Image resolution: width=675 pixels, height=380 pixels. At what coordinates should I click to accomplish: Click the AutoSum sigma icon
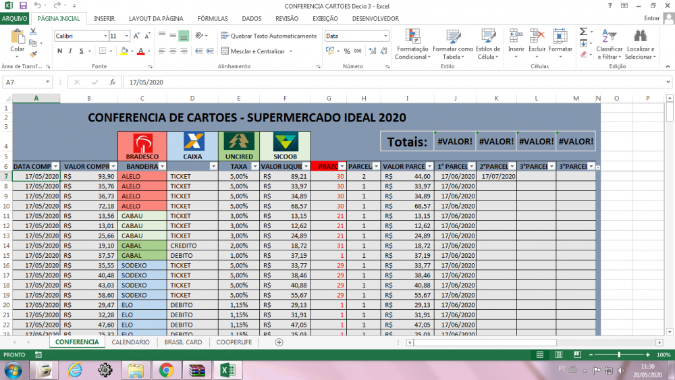point(583,32)
